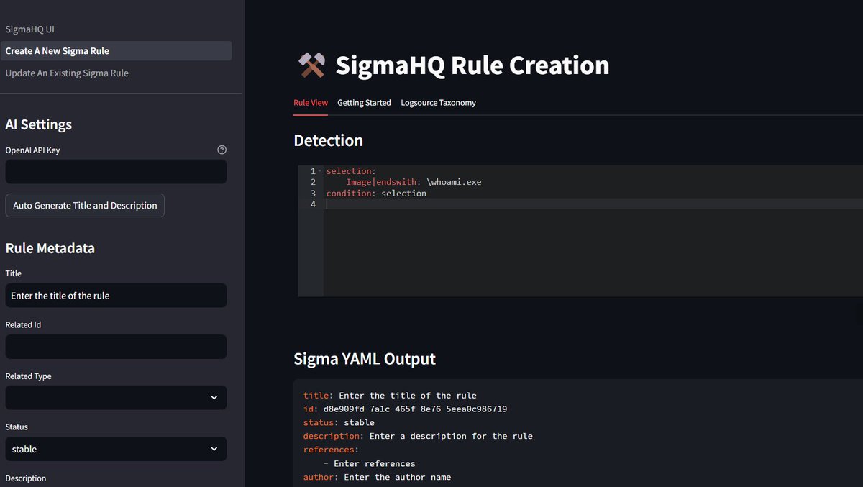Open the Logsource Taxonomy tab
Image resolution: width=863 pixels, height=487 pixels.
tap(439, 103)
